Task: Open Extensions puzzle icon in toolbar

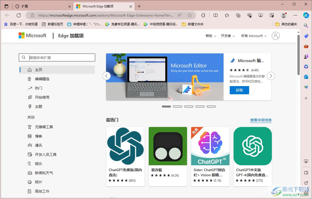Action: pyautogui.click(x=203, y=15)
